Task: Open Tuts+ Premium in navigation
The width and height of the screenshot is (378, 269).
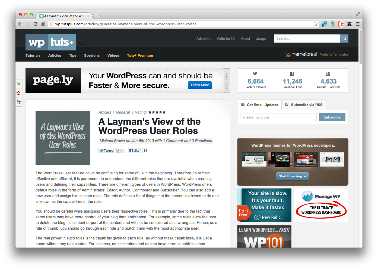Action: (140, 56)
